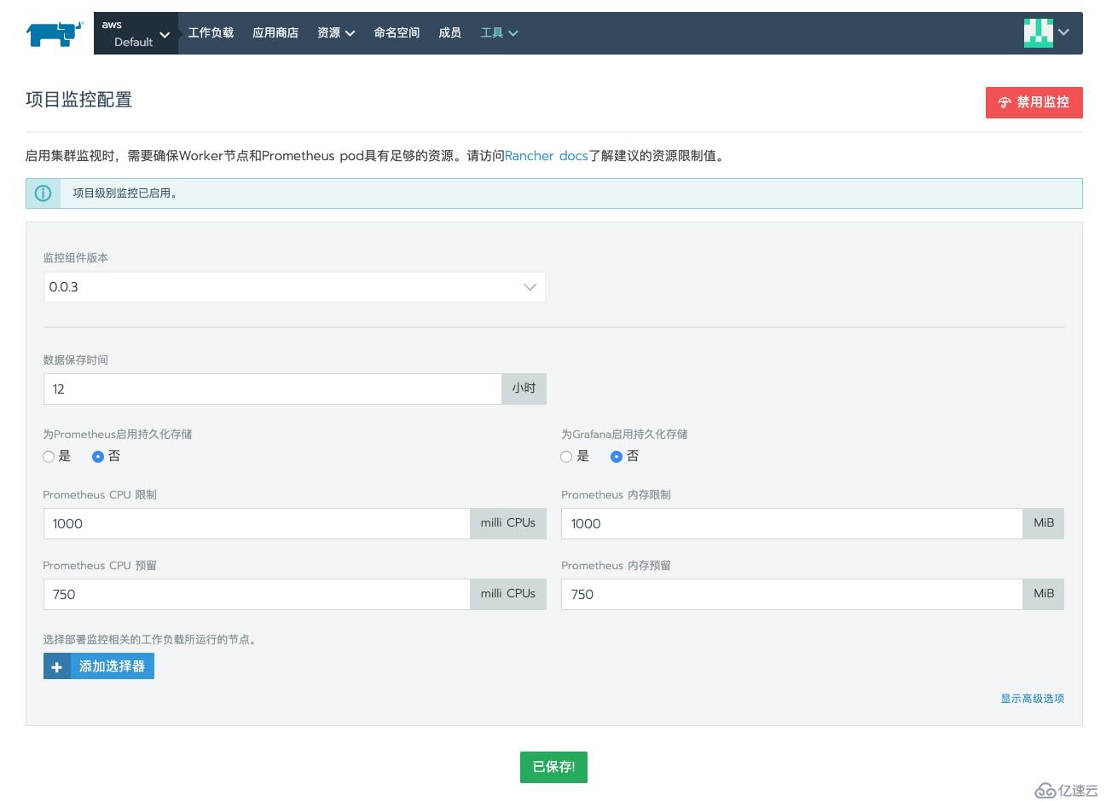The image size is (1112, 801).
Task: Click the Prometheus 内存预留 input
Action: [791, 595]
